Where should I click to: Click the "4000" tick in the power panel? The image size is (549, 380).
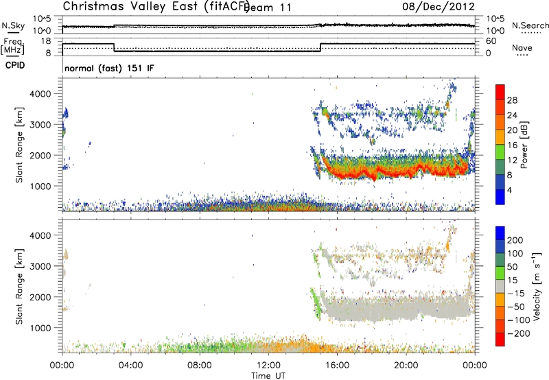(x=40, y=94)
